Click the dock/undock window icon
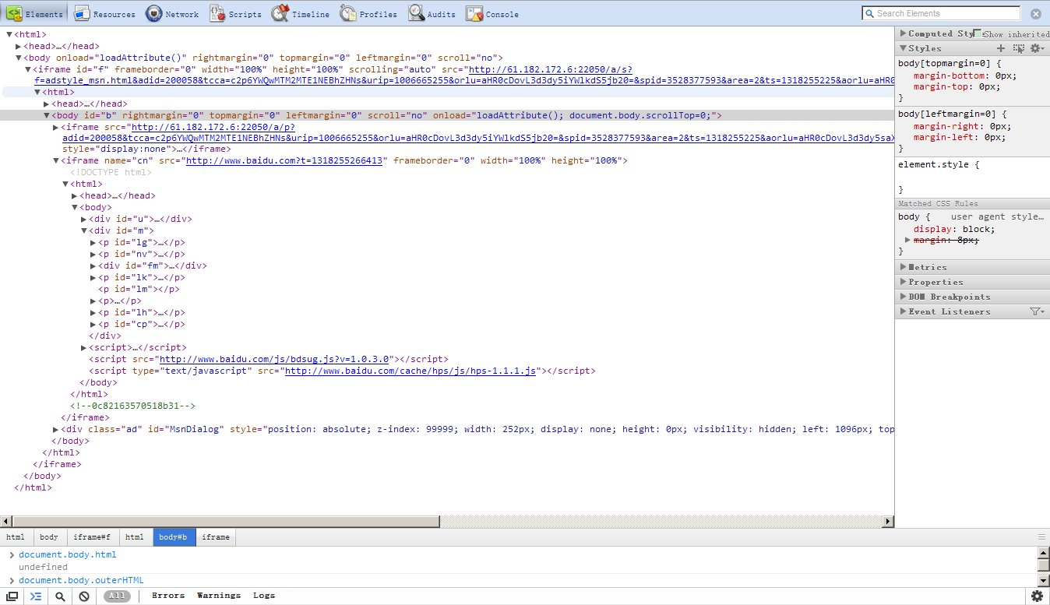The image size is (1050, 605). pos(12,596)
